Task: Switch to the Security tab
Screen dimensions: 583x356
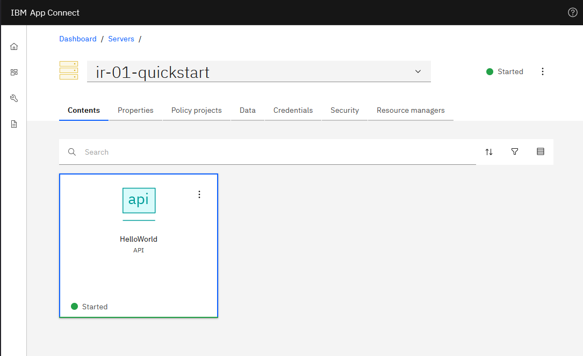Action: (x=344, y=111)
